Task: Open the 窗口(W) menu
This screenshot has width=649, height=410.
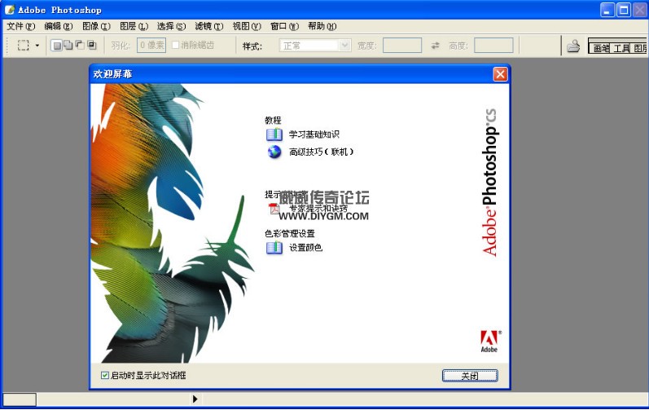Action: point(284,26)
